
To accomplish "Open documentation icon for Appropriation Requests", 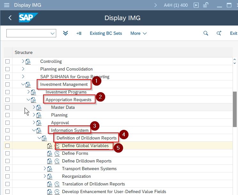I will tap(34, 100).
